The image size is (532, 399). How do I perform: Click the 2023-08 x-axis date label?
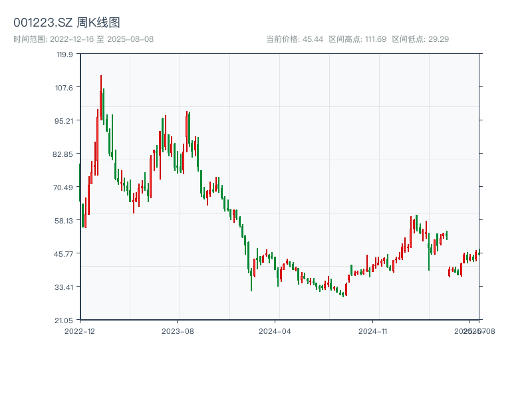[178, 331]
